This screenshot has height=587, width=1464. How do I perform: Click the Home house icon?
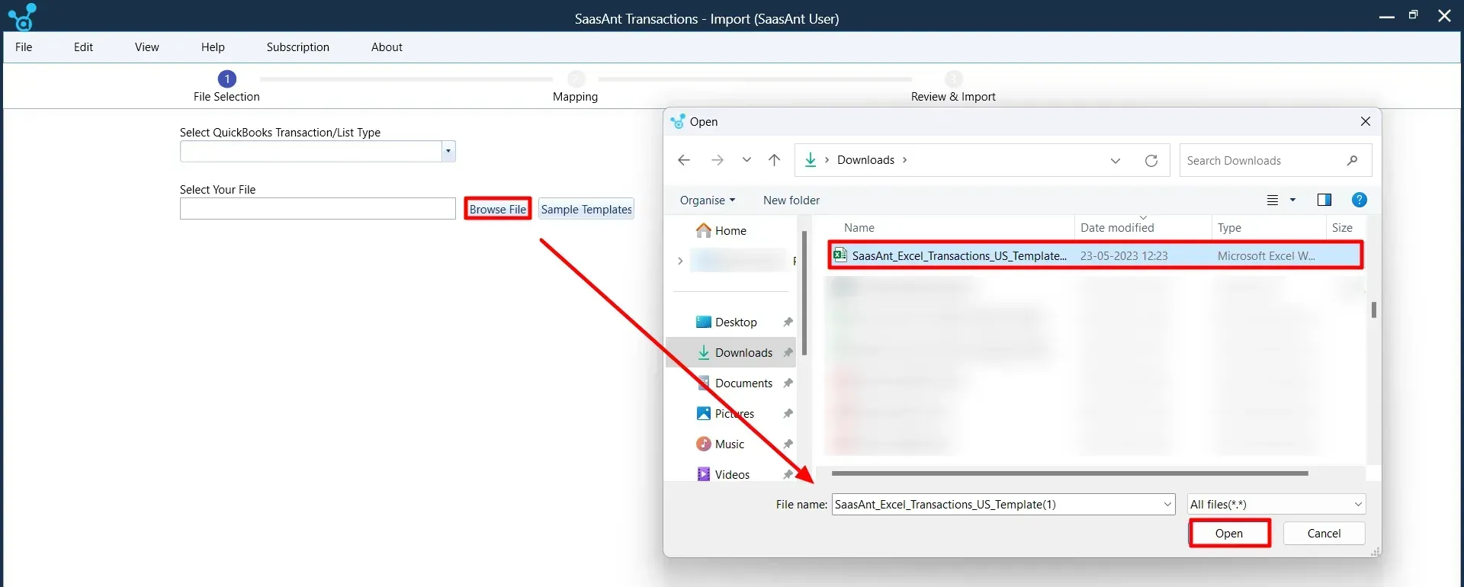704,231
